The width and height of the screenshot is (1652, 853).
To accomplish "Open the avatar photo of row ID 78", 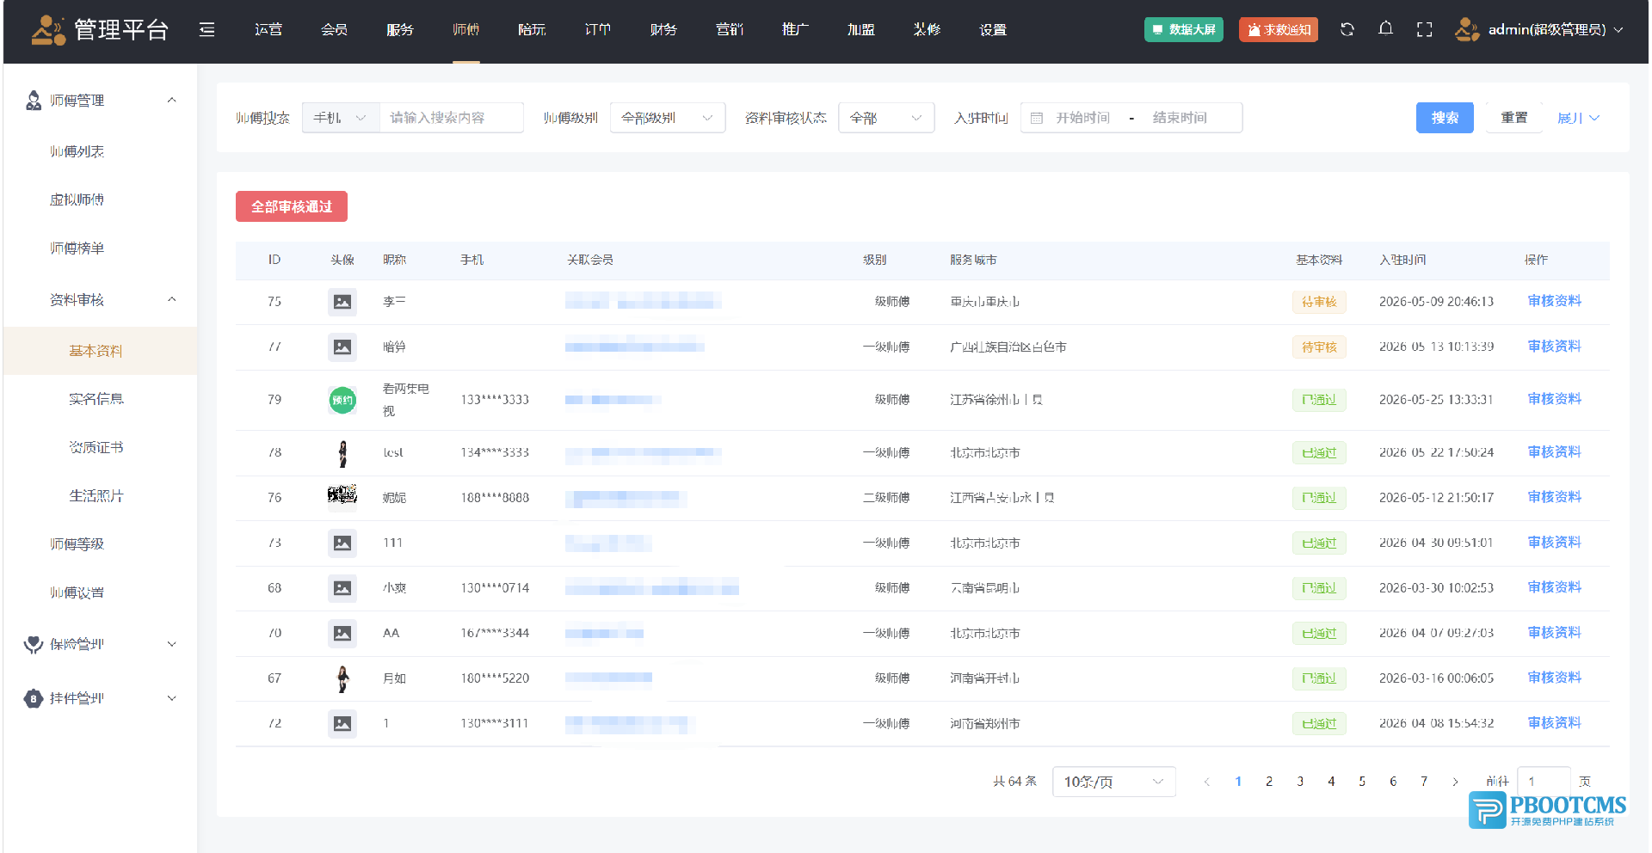I will (342, 452).
